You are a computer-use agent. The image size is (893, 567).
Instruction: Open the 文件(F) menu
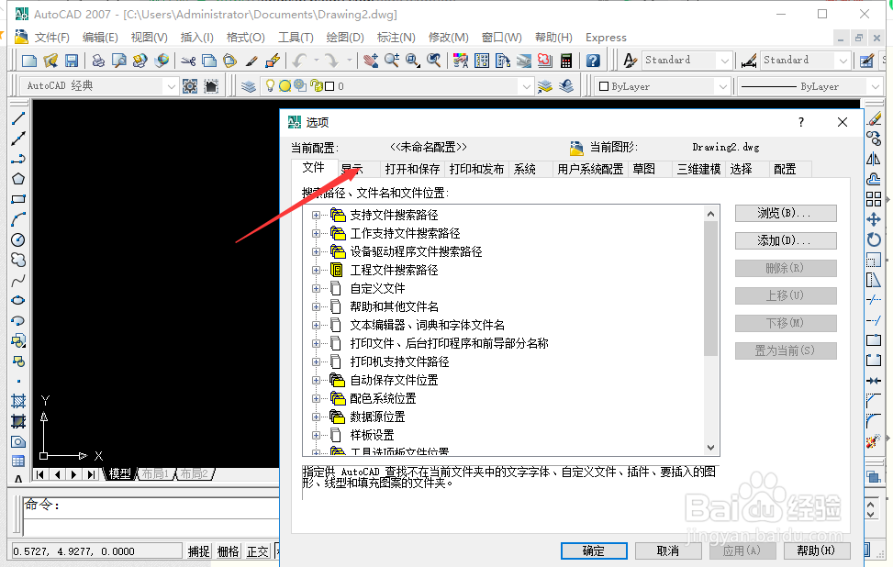click(51, 38)
